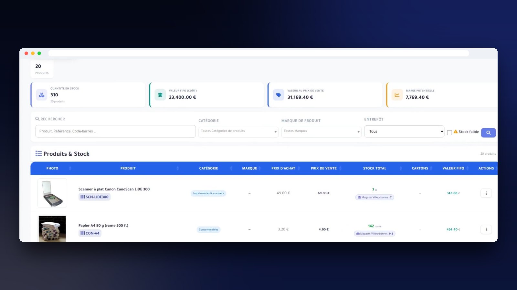The width and height of the screenshot is (517, 290).
Task: Click the layers icon in Valeur FIFO card
Action: coord(160,95)
